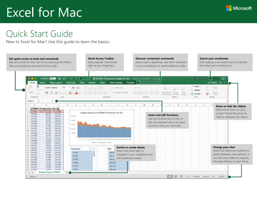
Task: Open the font name dropdown
Action: tap(60, 87)
